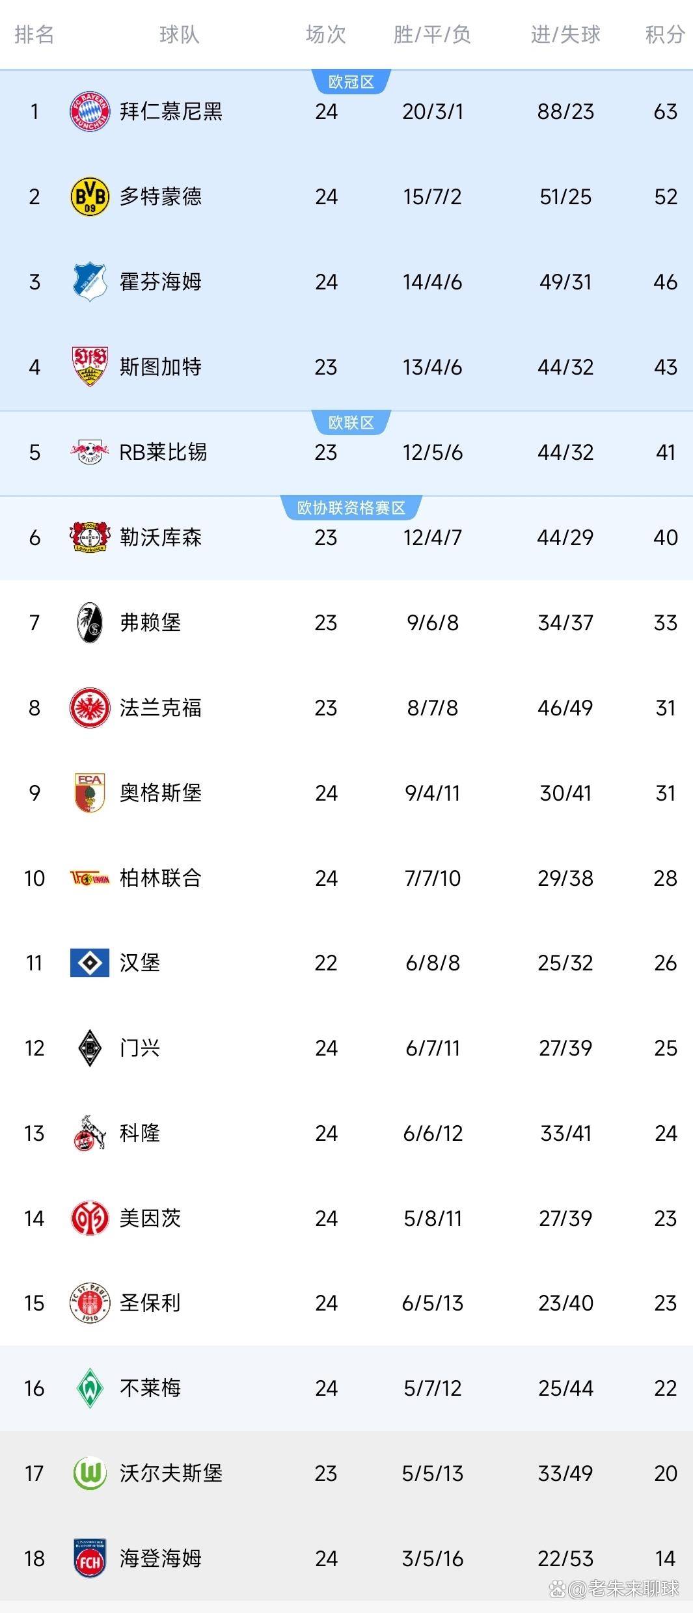Tap the Bayer Leverkusen emblem
This screenshot has height=1613, width=693.
tap(89, 537)
